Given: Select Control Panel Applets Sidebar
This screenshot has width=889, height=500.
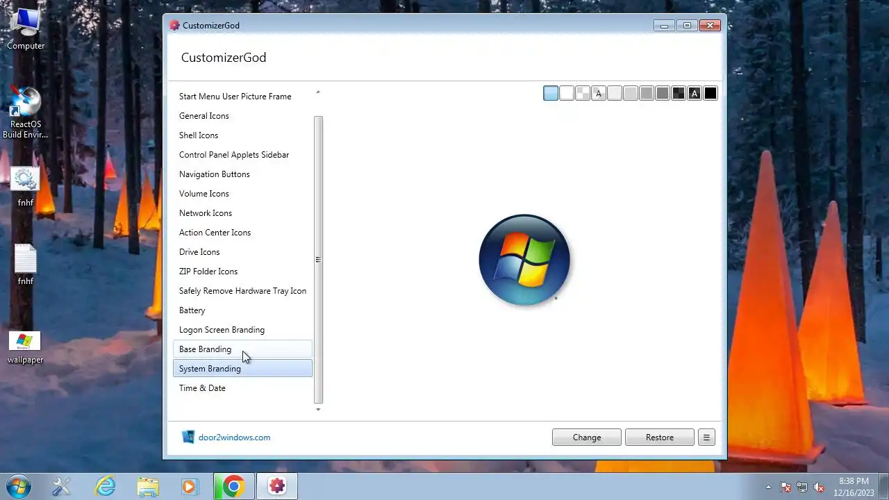Looking at the screenshot, I should (242, 155).
